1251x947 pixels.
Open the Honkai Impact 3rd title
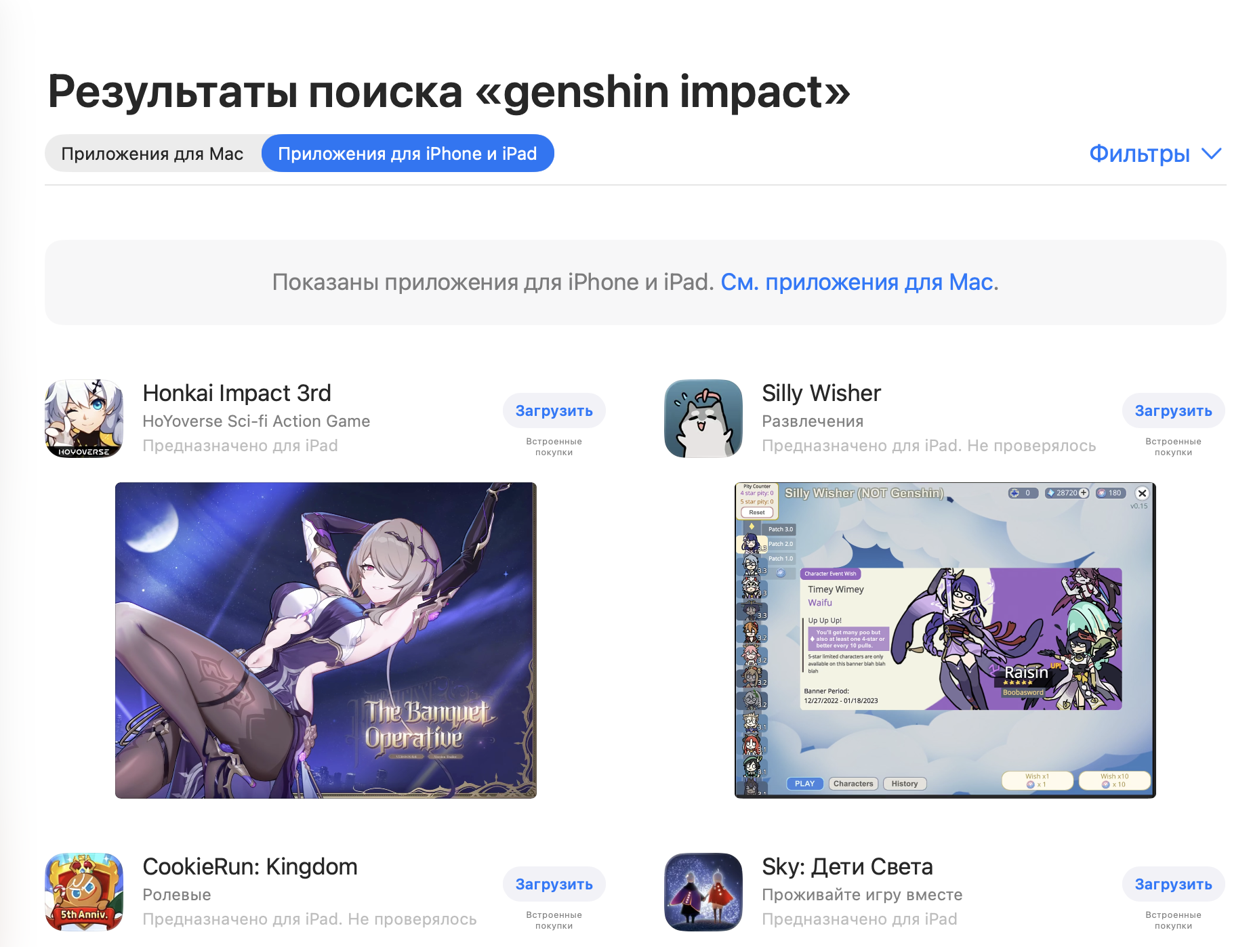click(x=237, y=394)
